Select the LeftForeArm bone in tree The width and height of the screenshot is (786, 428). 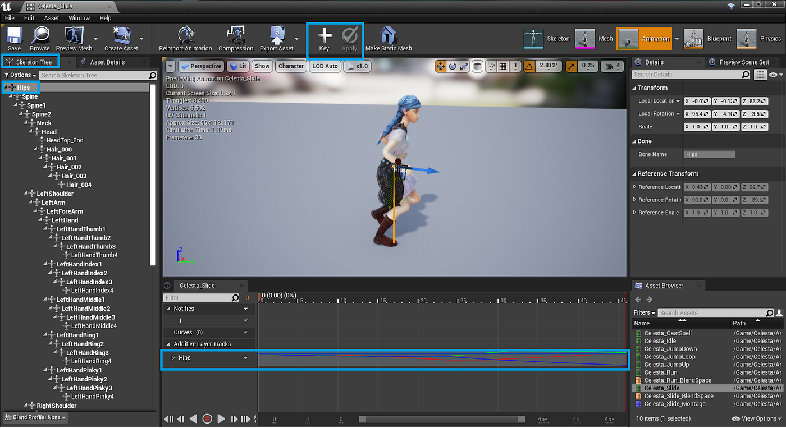tap(65, 211)
